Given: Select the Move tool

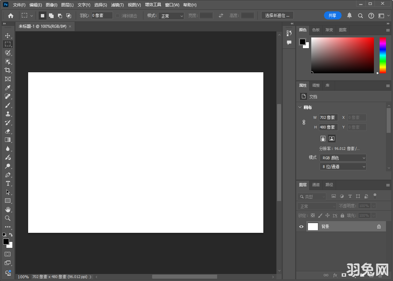Looking at the screenshot, I should point(8,35).
